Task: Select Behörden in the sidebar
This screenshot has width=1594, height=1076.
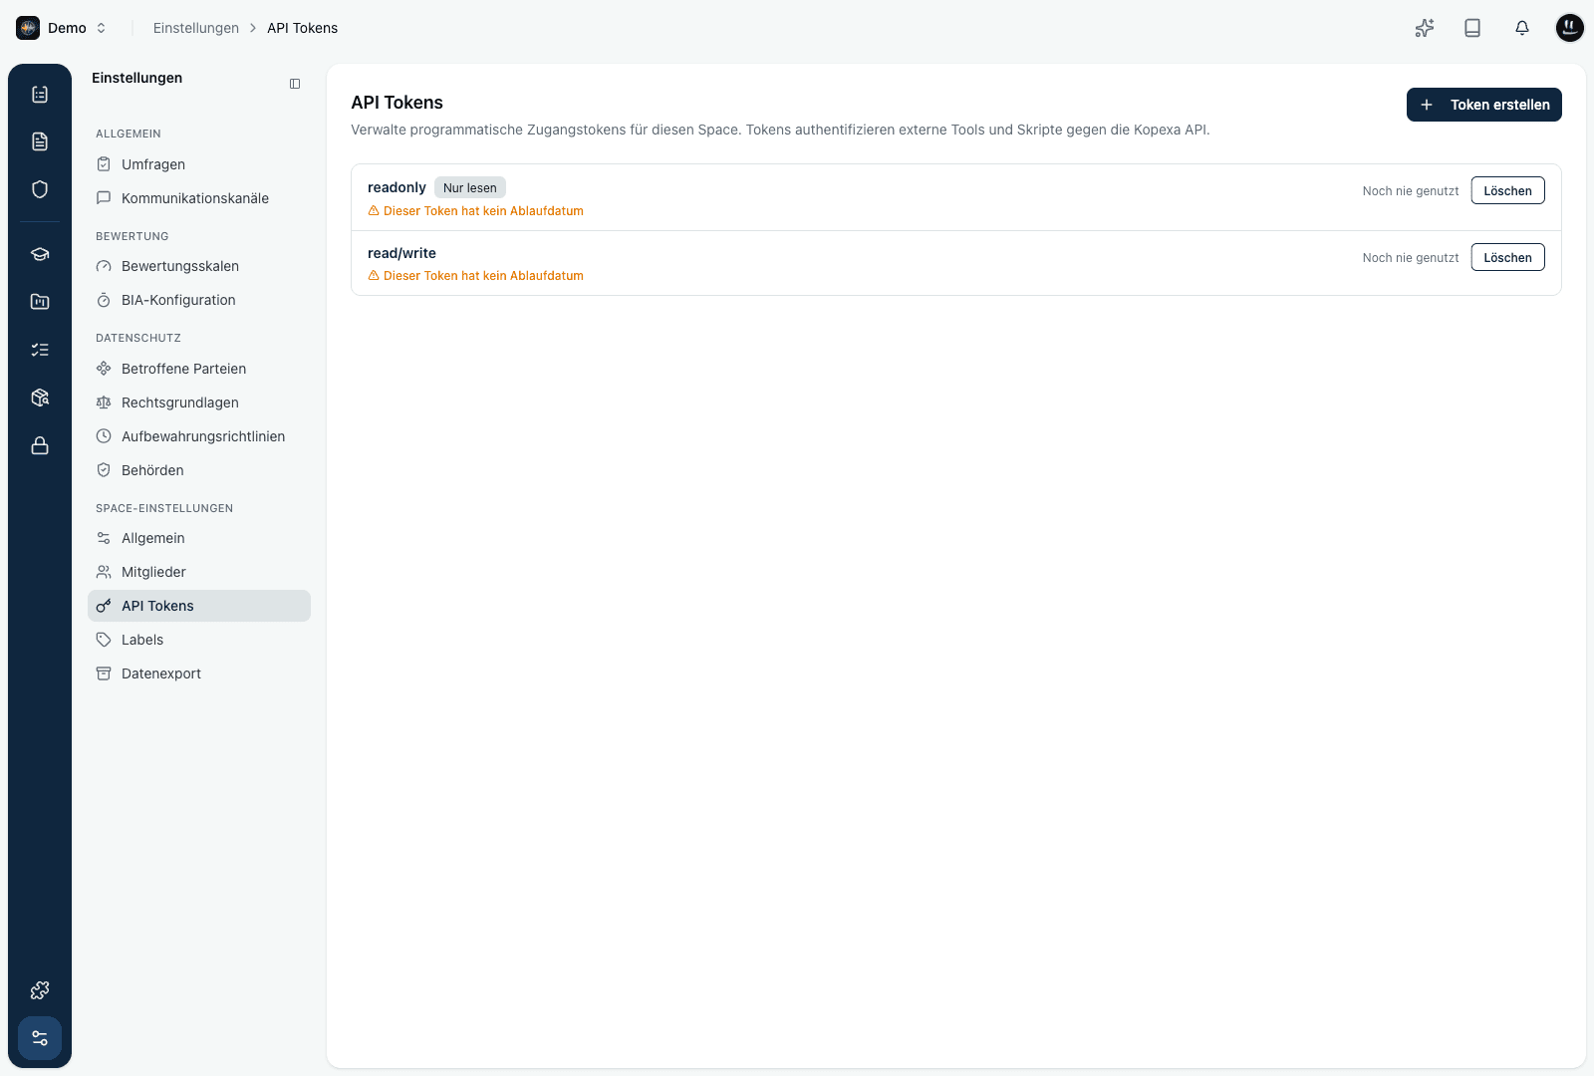Action: point(199,470)
